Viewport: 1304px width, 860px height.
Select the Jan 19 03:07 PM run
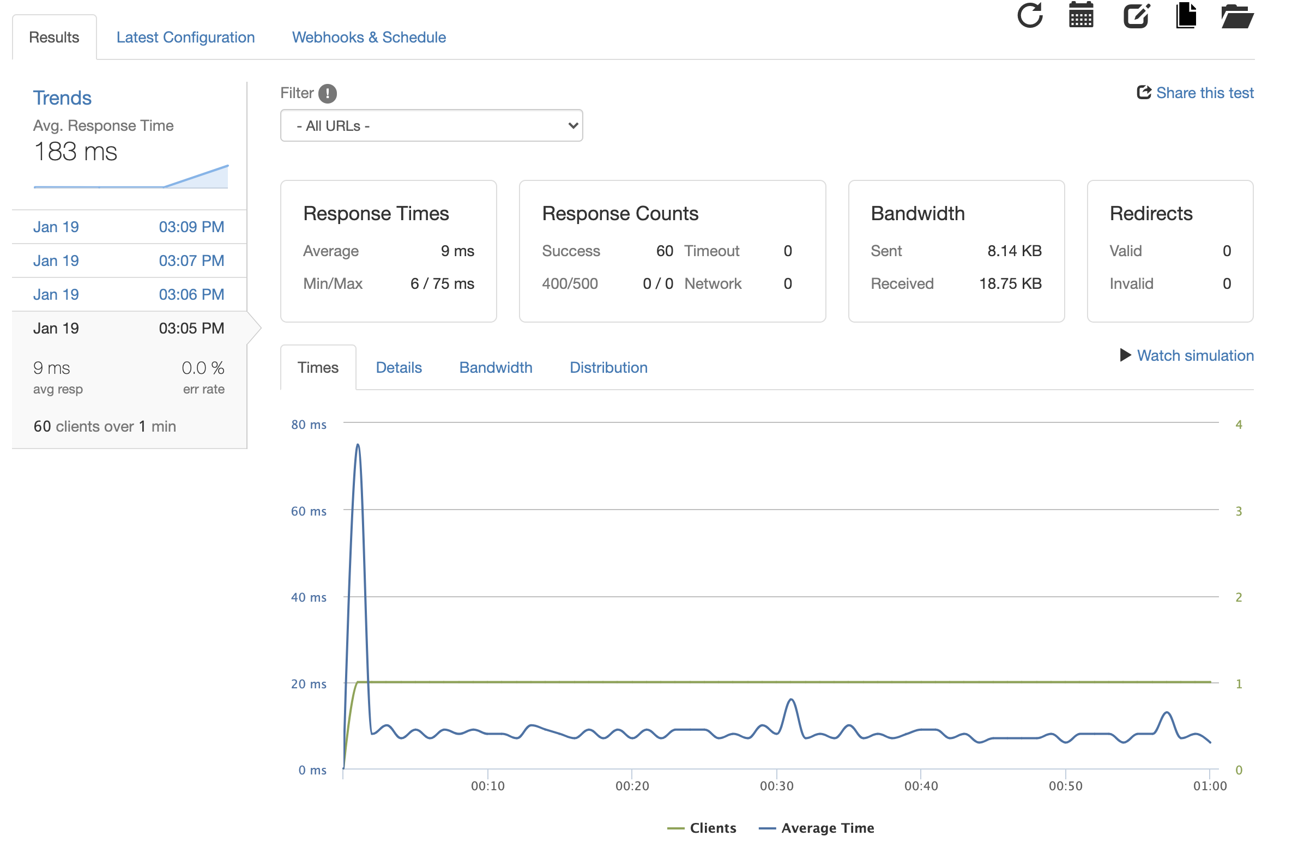pos(129,261)
